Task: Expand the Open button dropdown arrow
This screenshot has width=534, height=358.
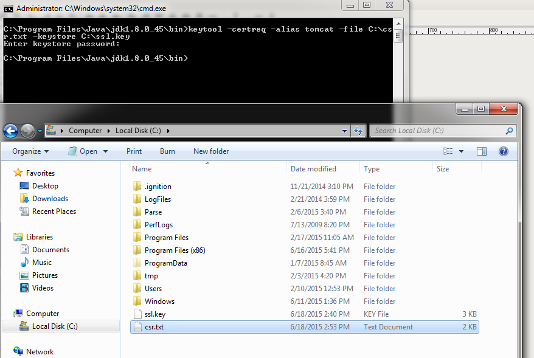Action: (106, 151)
